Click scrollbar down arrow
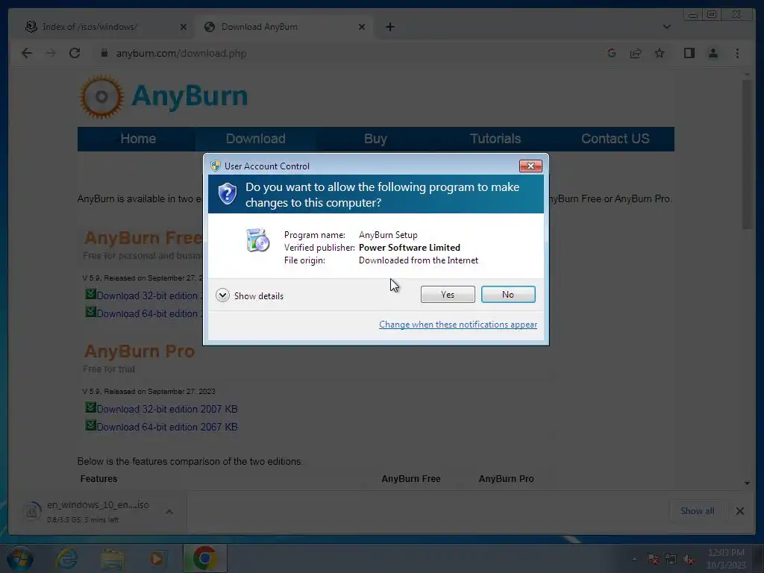 [x=748, y=483]
